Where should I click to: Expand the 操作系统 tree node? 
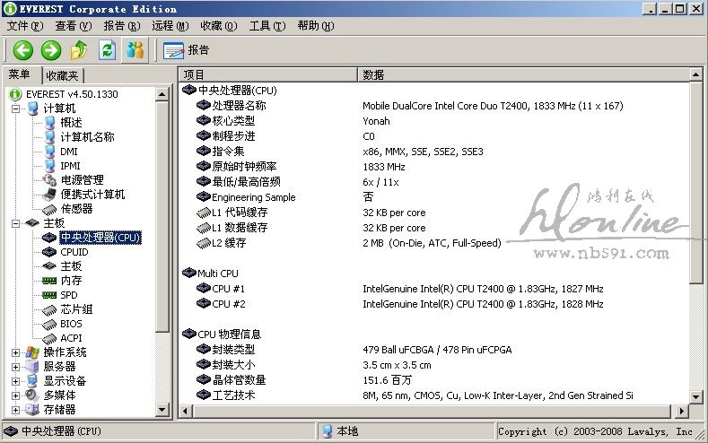[15, 352]
